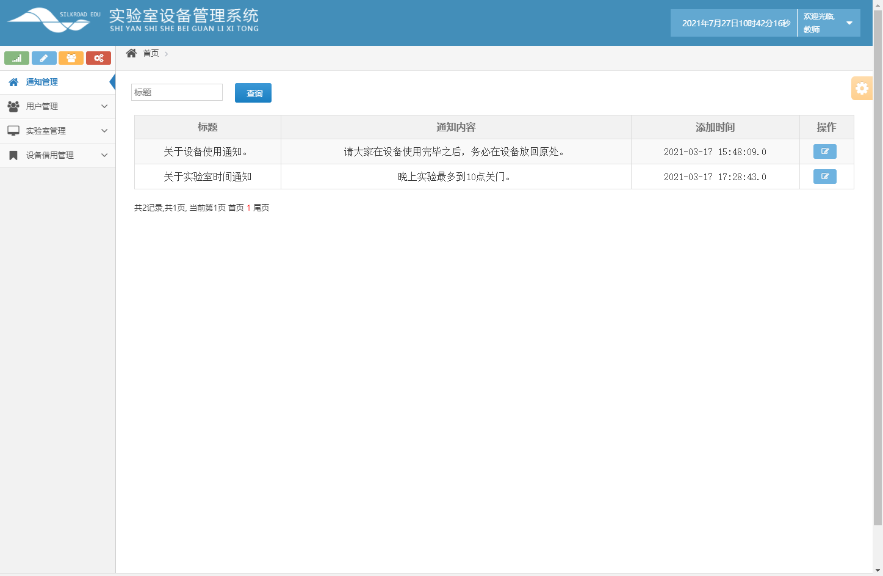Expand the 用户管理 sidebar section

coord(58,106)
